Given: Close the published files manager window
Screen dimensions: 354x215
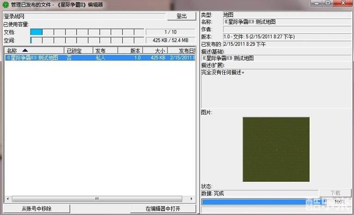Looking at the screenshot, I should point(342,3).
